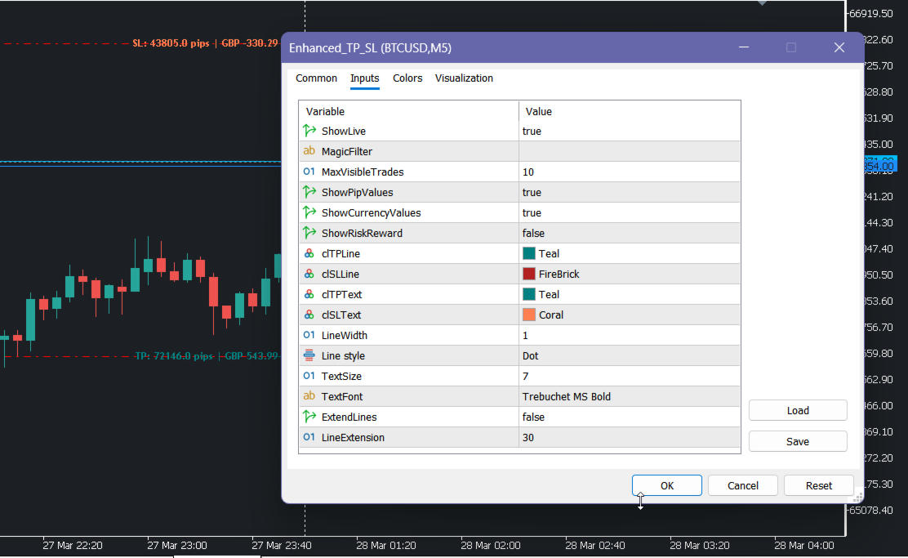Edit the LineExtension value 30
The height and width of the screenshot is (558, 908).
tap(630, 437)
